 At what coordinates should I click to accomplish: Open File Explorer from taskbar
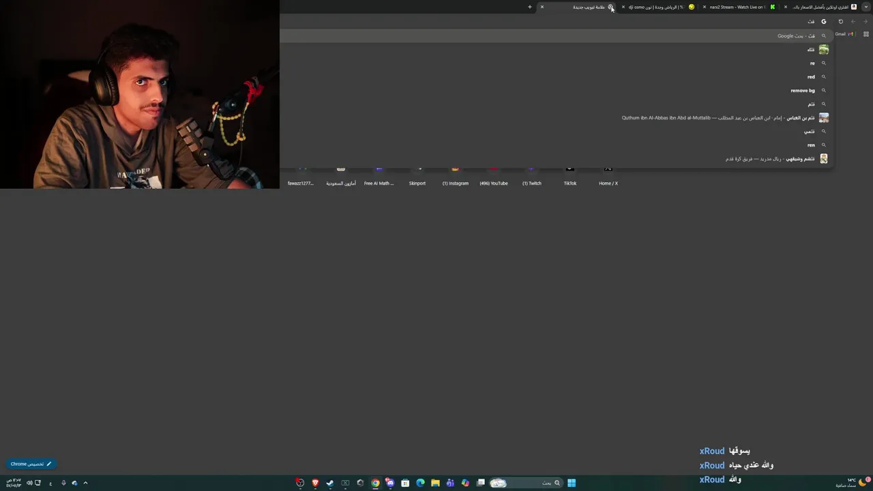pos(435,483)
